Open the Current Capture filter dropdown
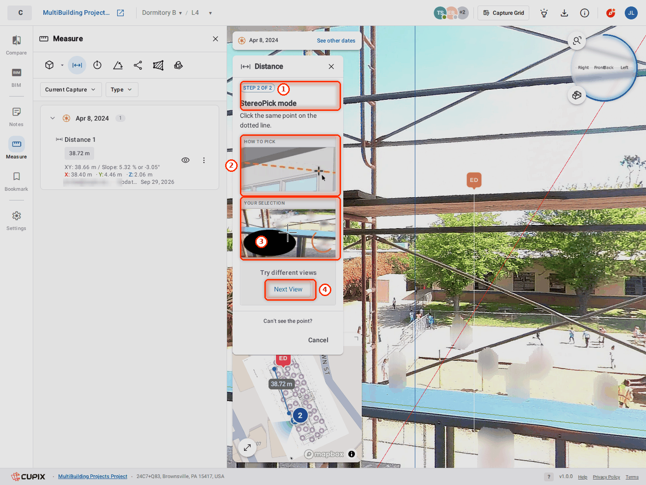The width and height of the screenshot is (646, 485). pos(71,90)
